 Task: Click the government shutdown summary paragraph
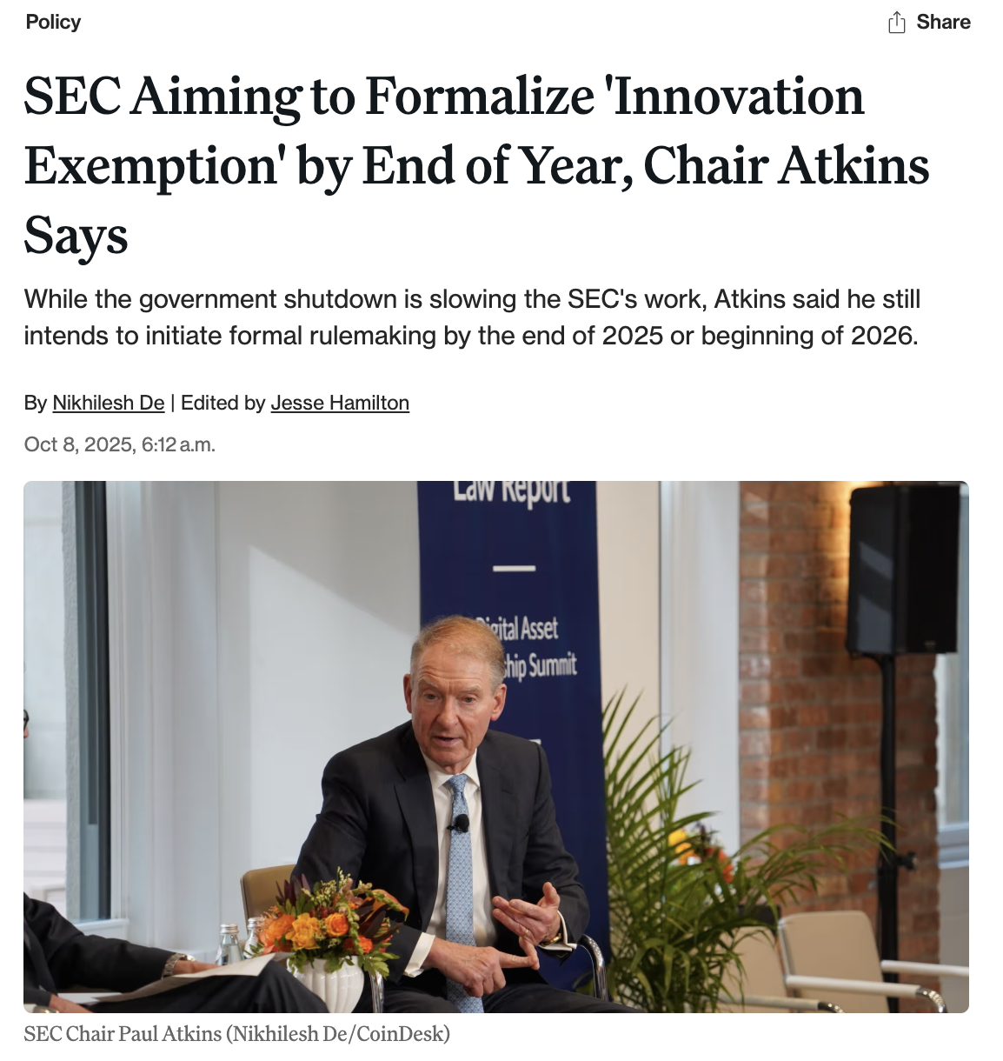(x=471, y=317)
